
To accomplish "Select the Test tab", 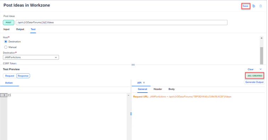I will [33, 29].
